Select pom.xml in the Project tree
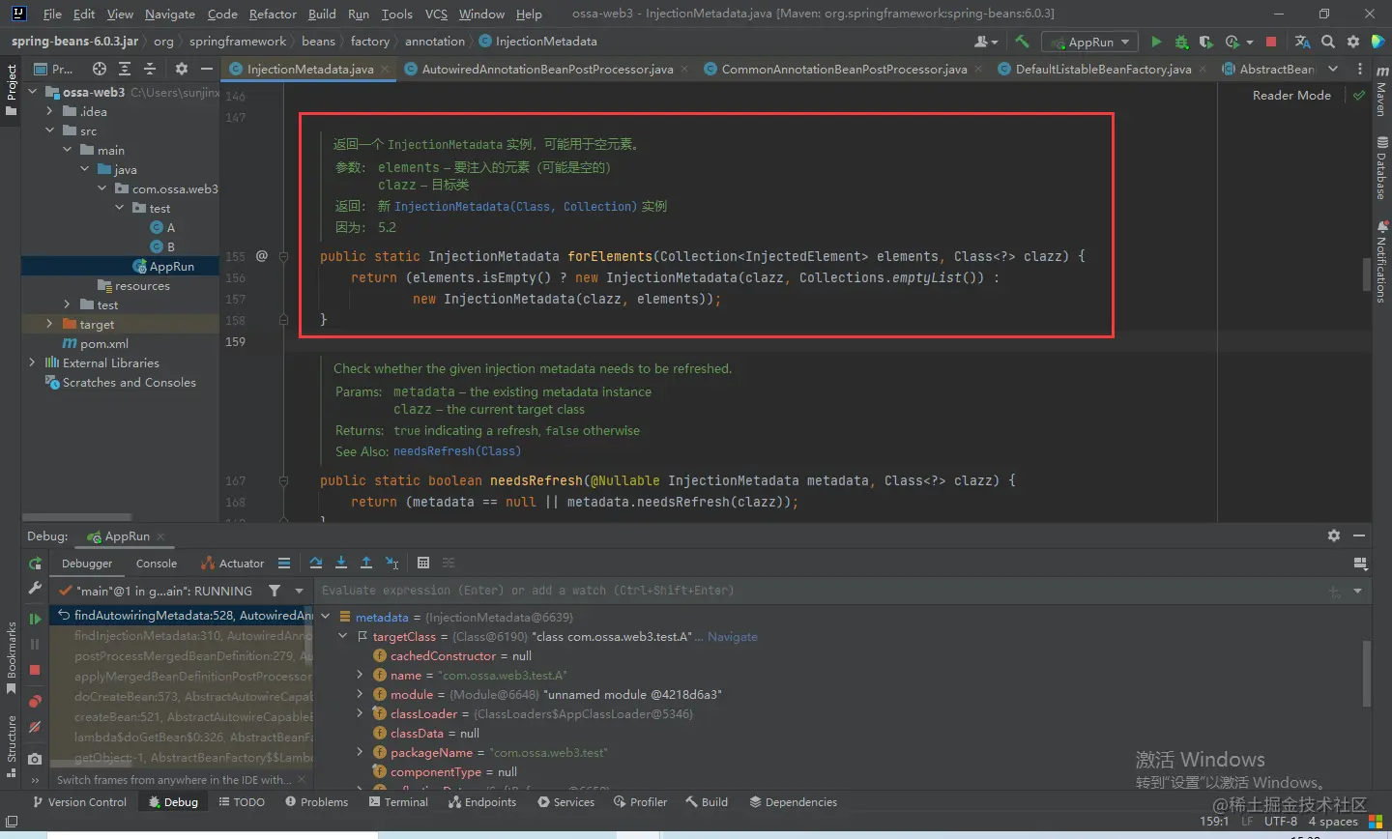This screenshot has width=1392, height=839. (96, 343)
